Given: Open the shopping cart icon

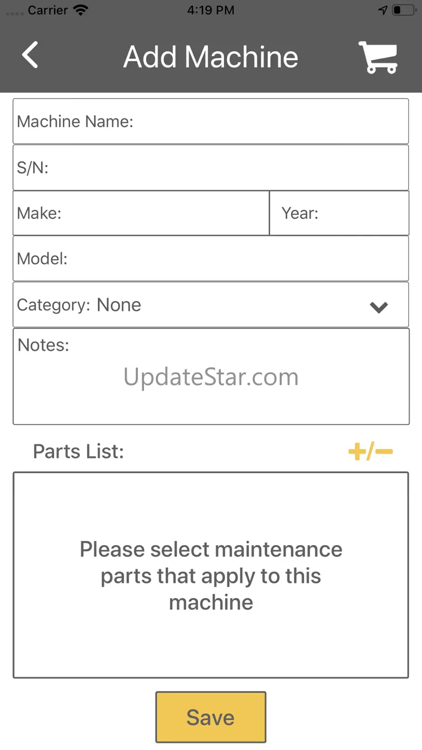Looking at the screenshot, I should (379, 57).
